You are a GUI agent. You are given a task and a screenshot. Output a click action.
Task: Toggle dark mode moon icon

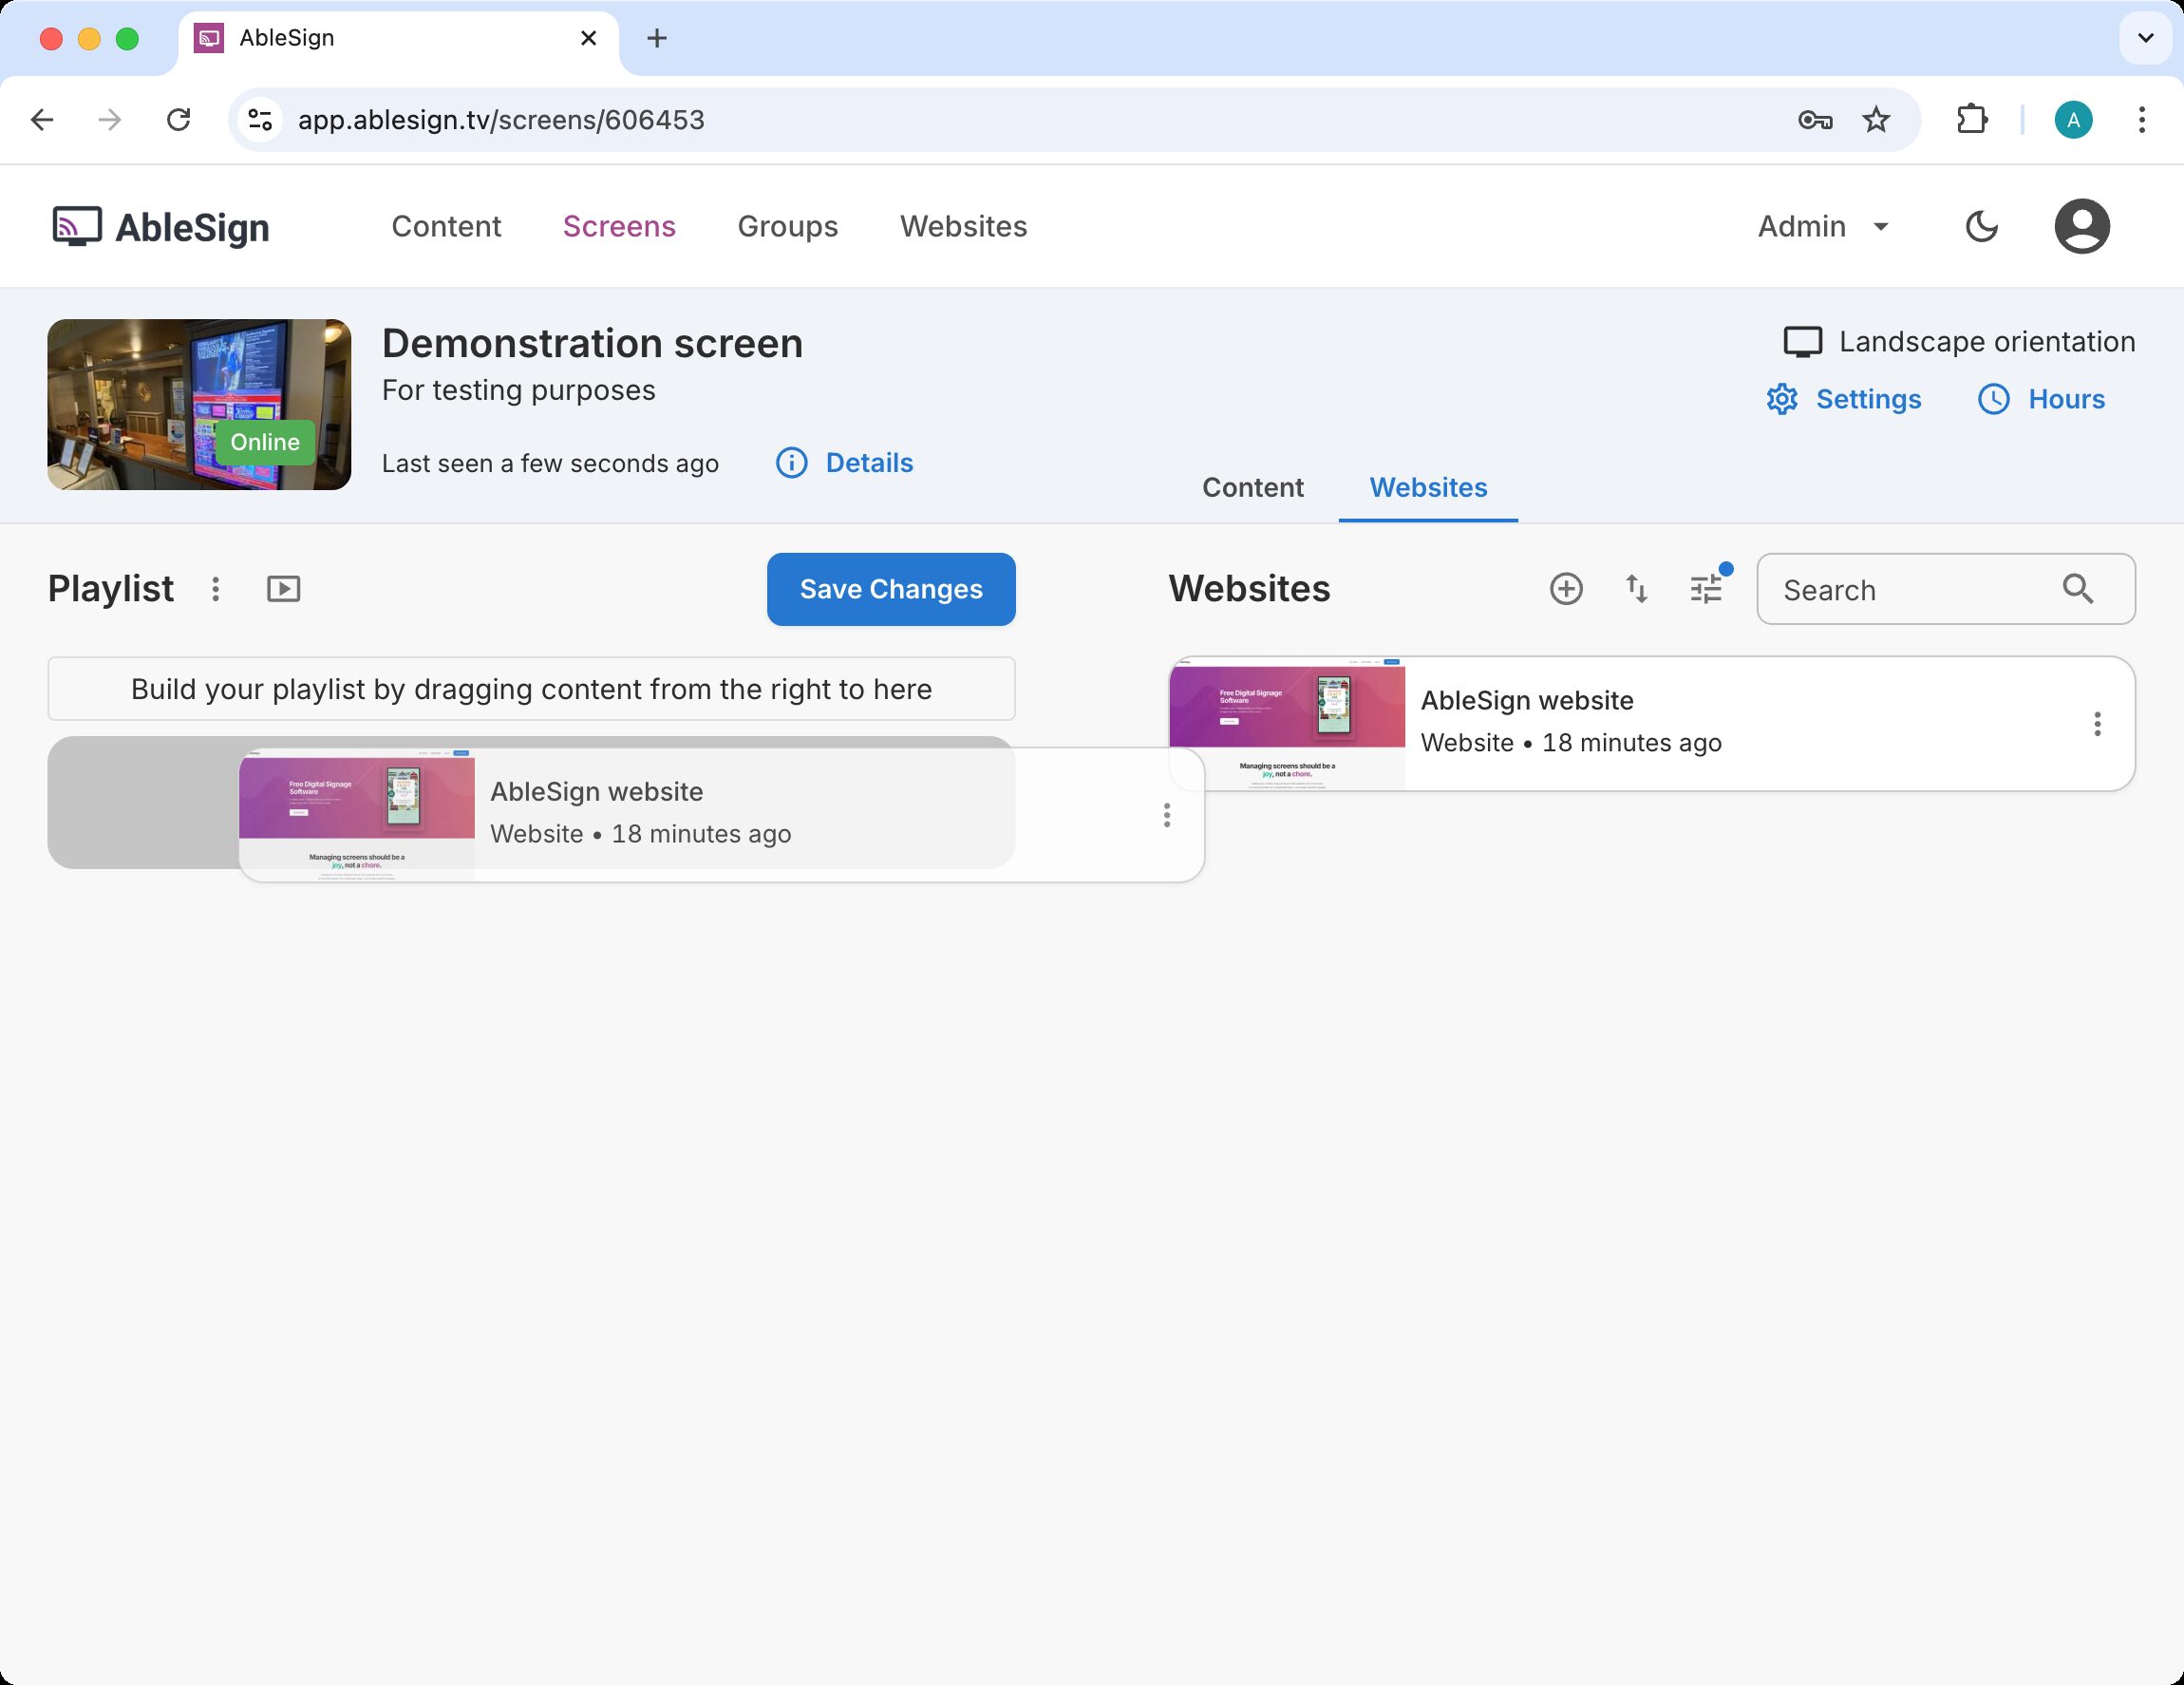click(1981, 227)
